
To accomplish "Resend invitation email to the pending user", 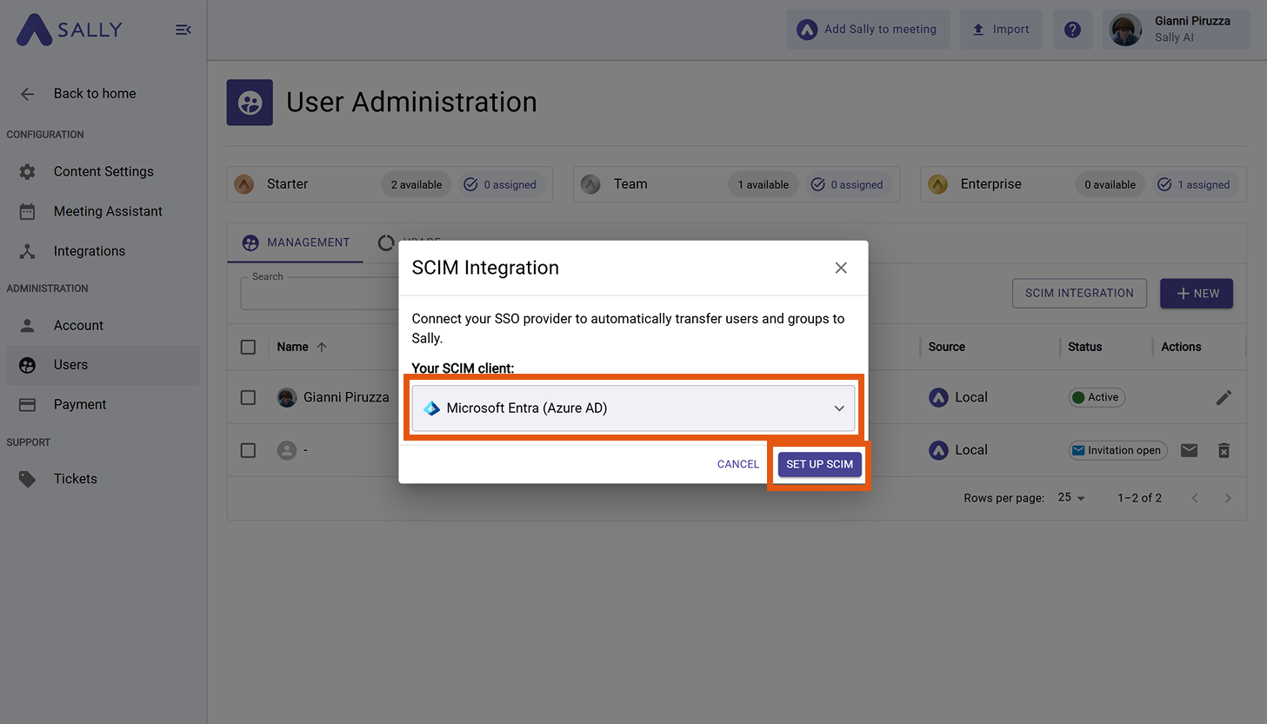I will 1189,450.
